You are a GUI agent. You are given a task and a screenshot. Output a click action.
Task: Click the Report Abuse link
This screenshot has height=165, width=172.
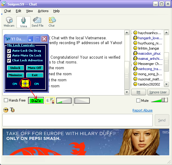(142, 110)
